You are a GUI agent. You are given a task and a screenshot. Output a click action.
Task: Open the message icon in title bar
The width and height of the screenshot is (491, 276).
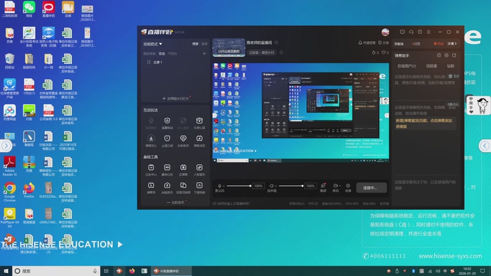[x=403, y=32]
